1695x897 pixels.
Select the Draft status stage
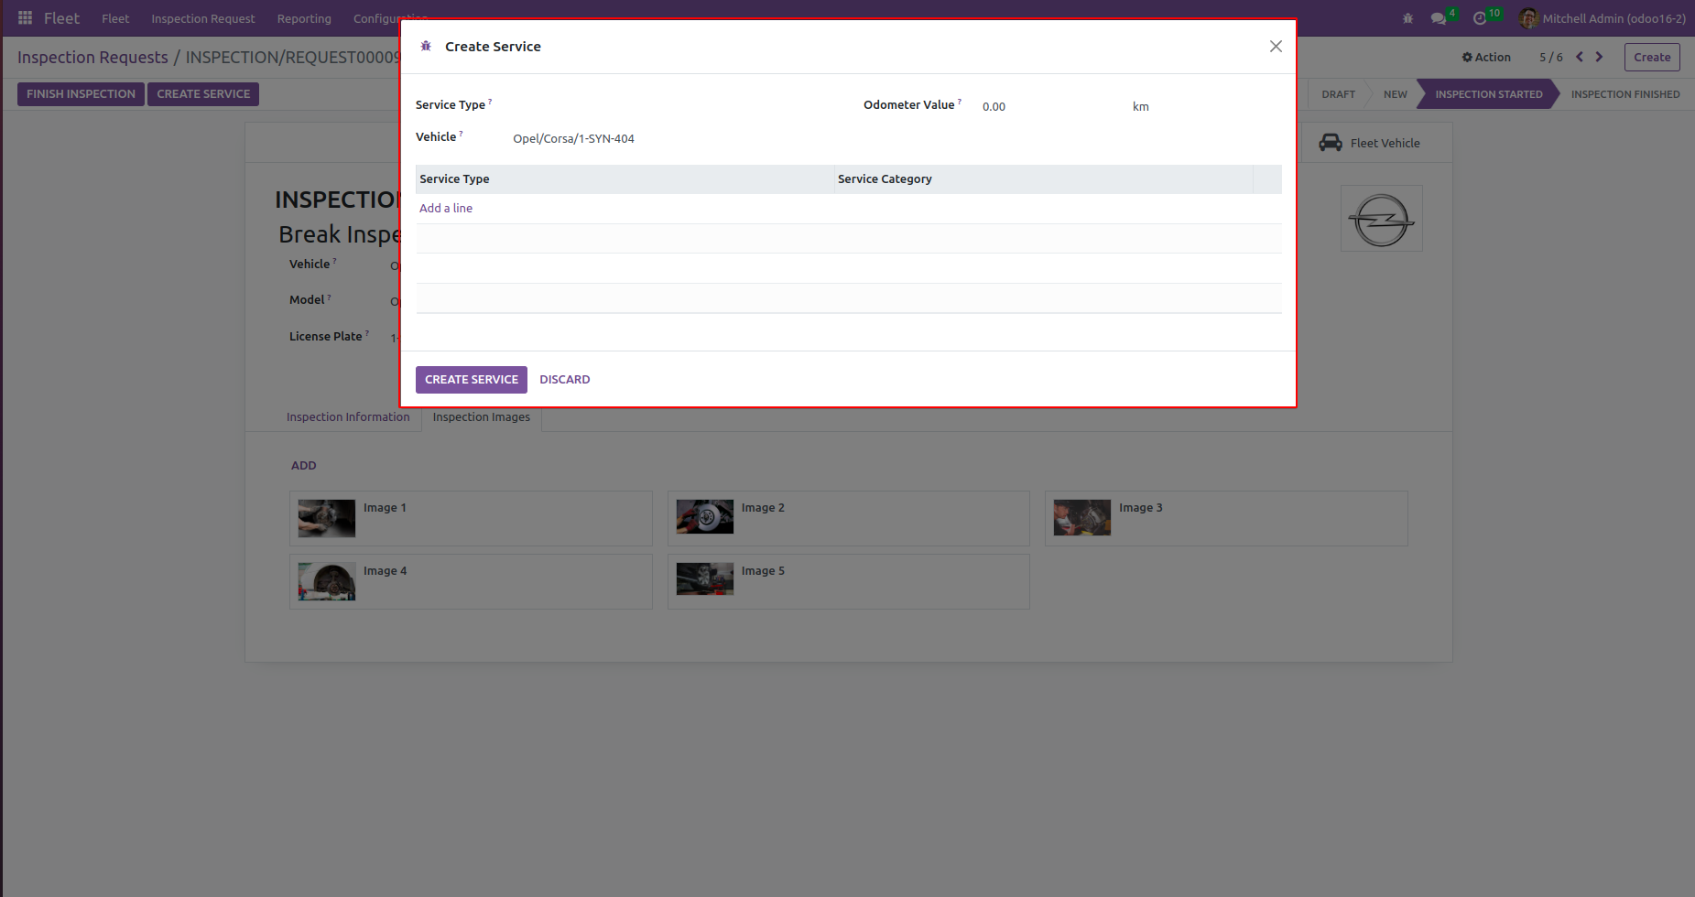click(x=1338, y=94)
